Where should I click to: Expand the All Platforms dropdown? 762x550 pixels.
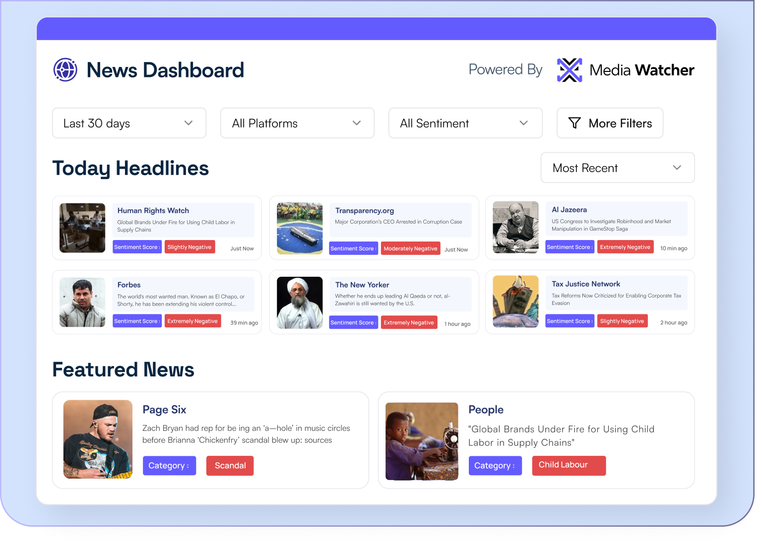(297, 123)
